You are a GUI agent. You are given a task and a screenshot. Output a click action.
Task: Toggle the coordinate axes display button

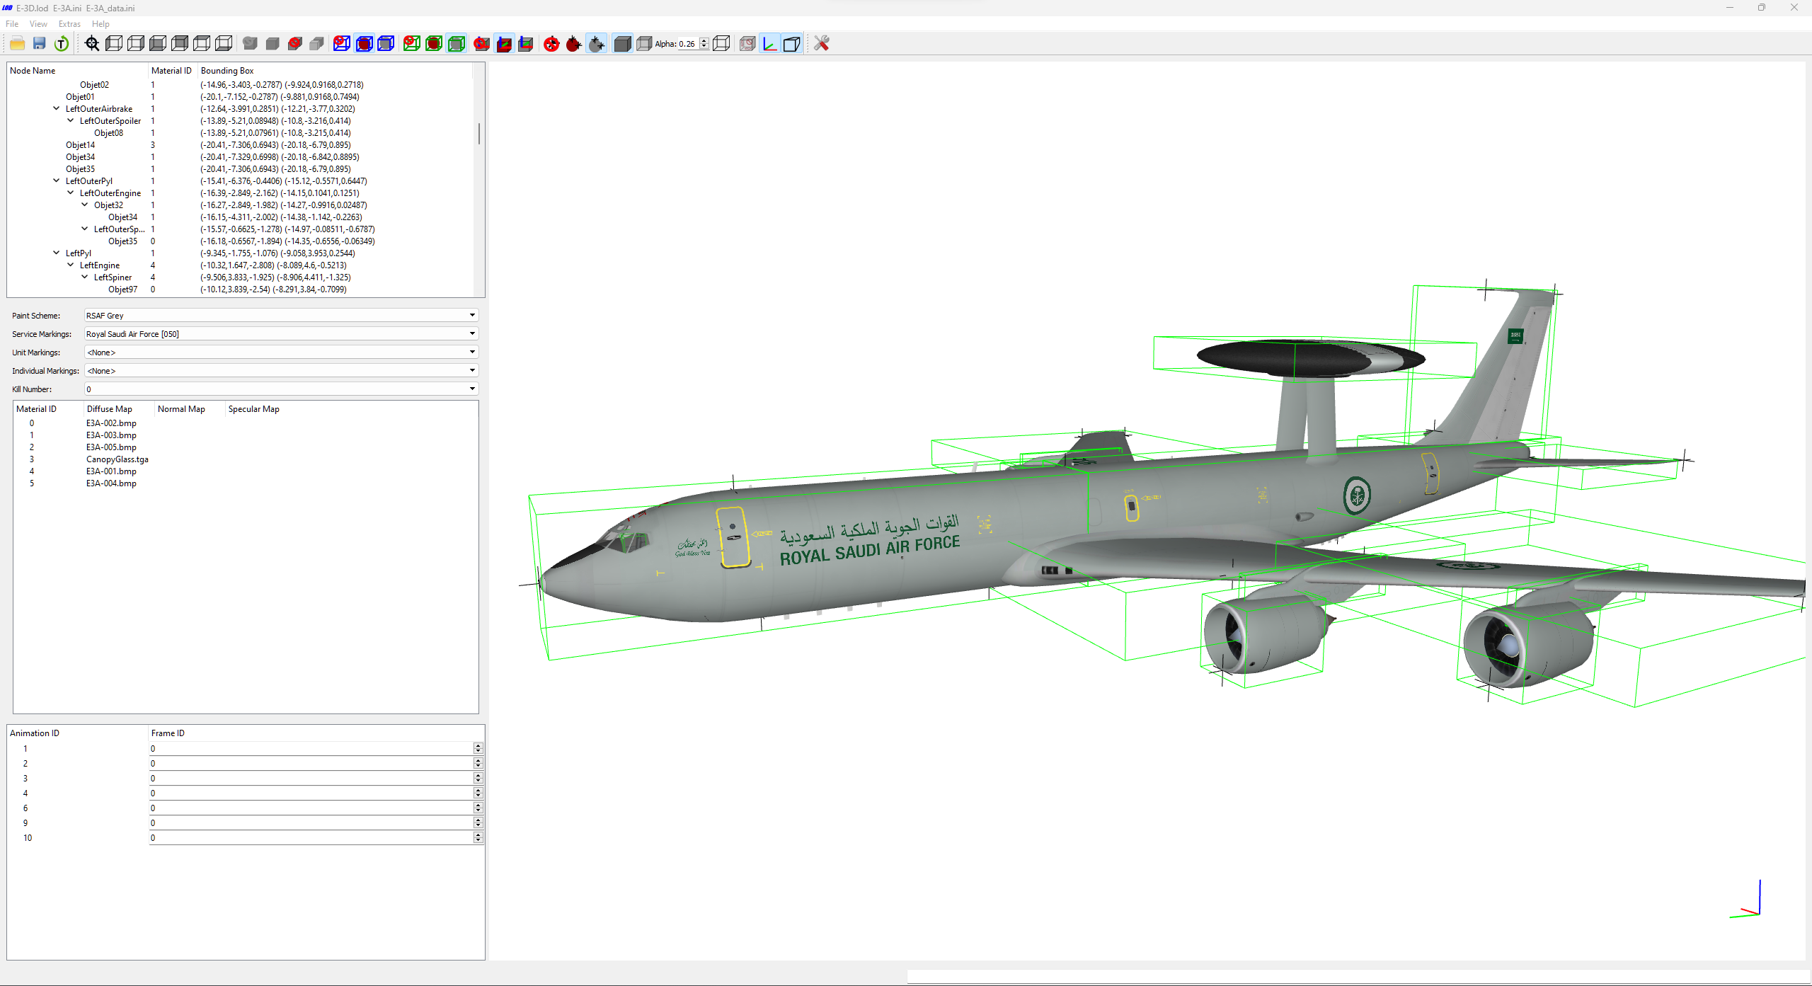[769, 44]
